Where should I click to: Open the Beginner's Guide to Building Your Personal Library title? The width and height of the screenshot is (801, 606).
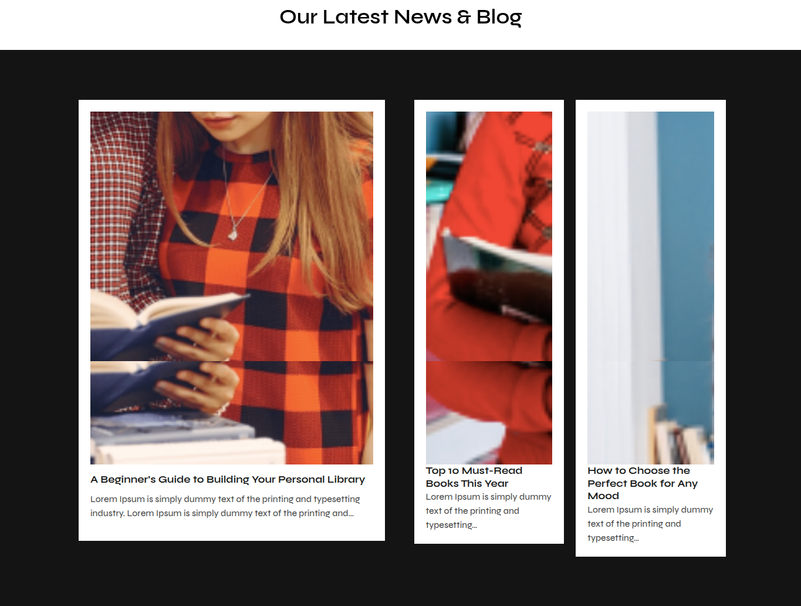point(228,479)
